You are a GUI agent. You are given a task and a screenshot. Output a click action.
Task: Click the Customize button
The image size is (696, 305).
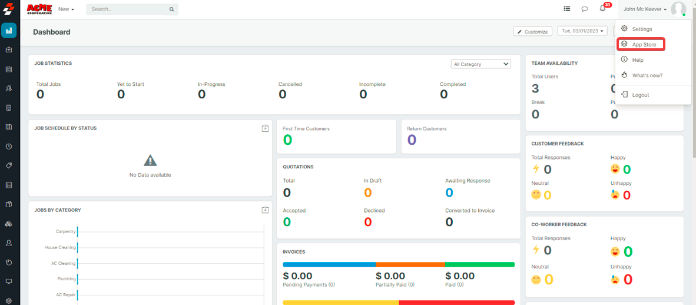(x=532, y=32)
